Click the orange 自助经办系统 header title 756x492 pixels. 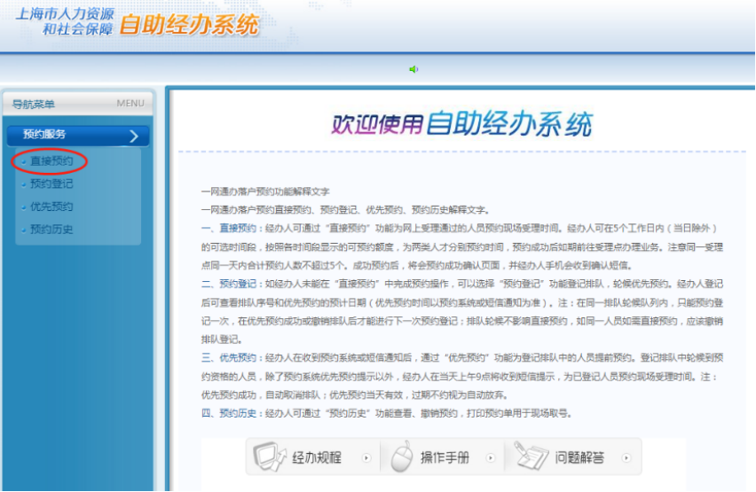pos(188,25)
